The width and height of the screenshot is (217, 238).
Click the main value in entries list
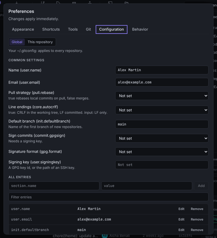(x=82, y=230)
